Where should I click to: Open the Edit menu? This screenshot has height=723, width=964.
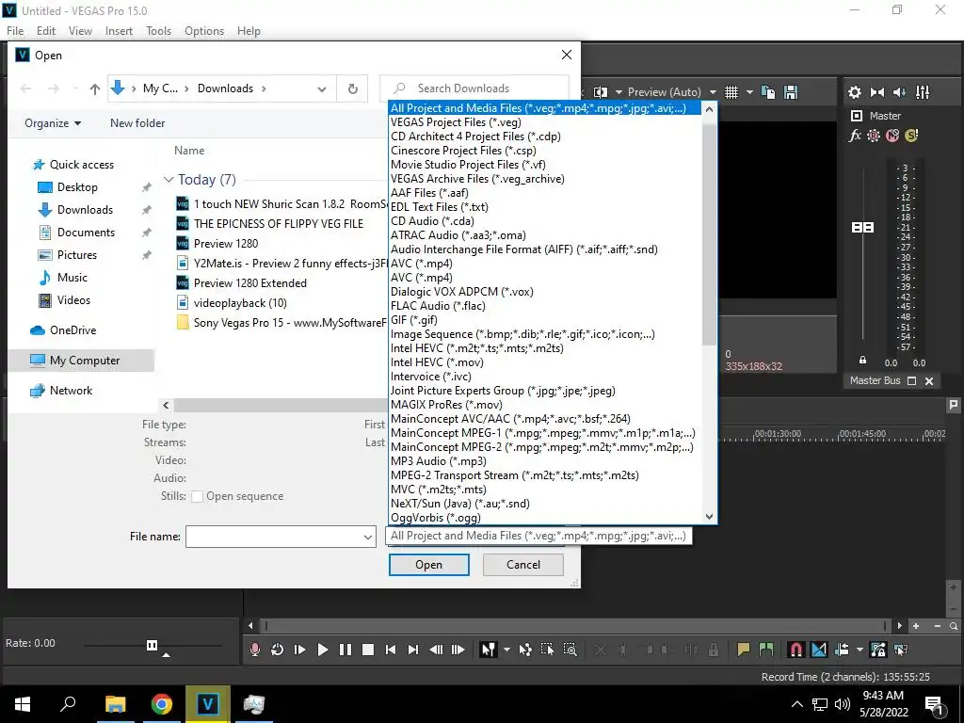pos(46,31)
